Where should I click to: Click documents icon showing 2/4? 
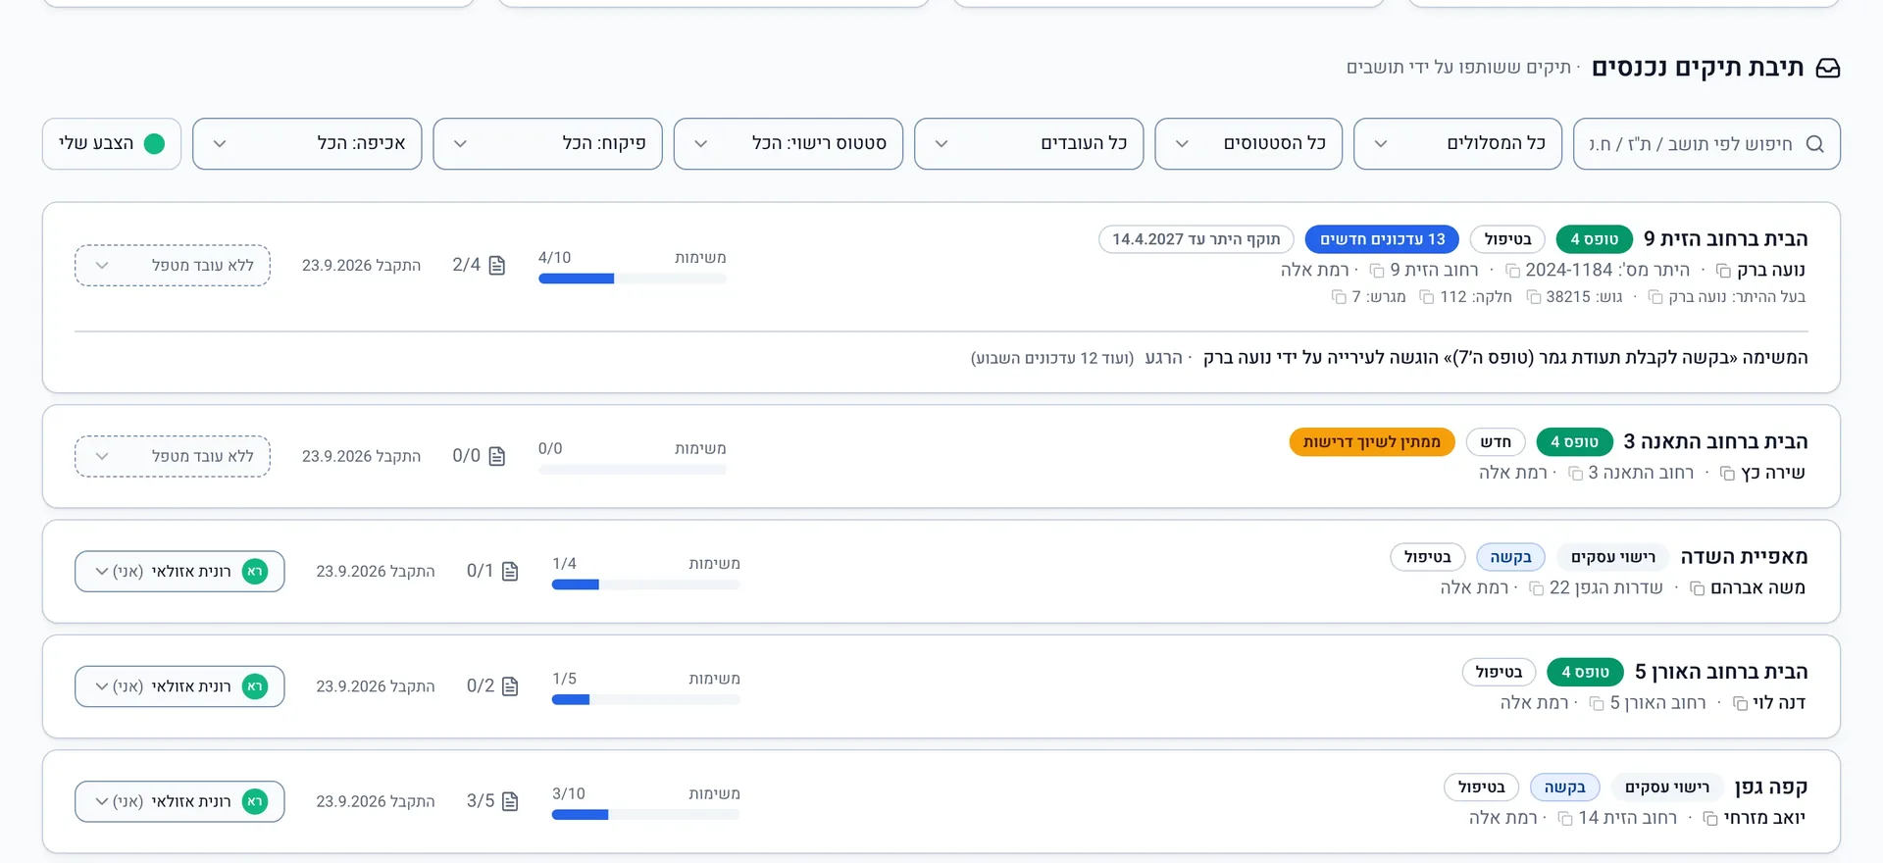coord(497,266)
